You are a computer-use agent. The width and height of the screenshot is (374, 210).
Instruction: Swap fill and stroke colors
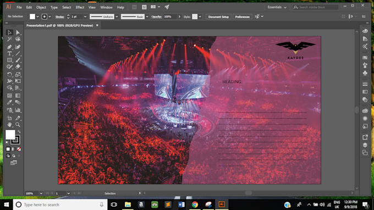pos(19,131)
